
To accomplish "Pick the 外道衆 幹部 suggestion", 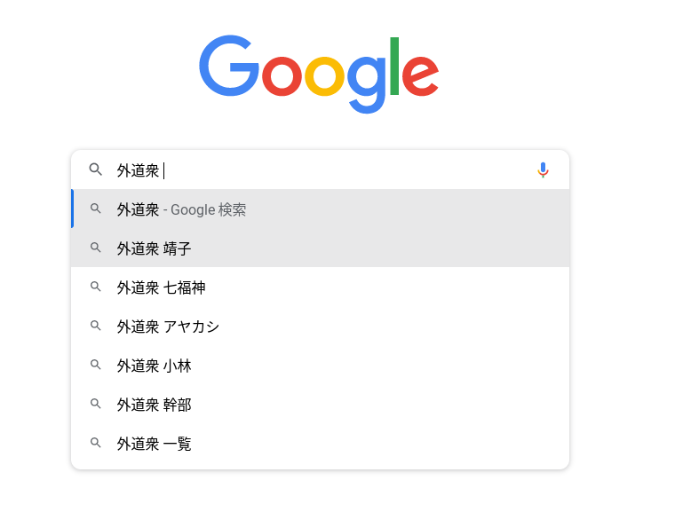I will coord(154,405).
